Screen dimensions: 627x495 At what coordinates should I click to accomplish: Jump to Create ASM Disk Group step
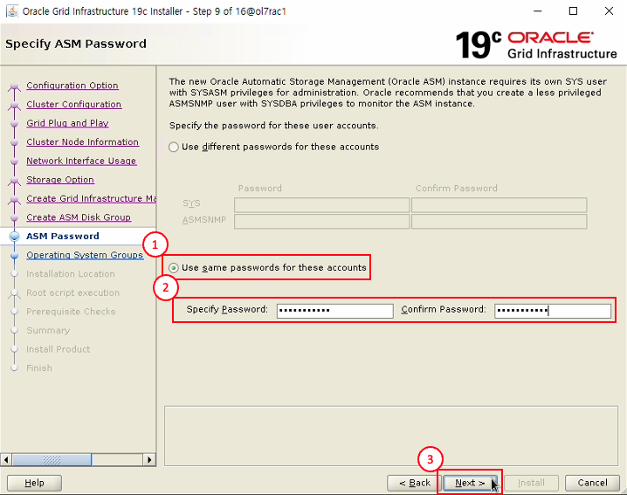(x=79, y=217)
